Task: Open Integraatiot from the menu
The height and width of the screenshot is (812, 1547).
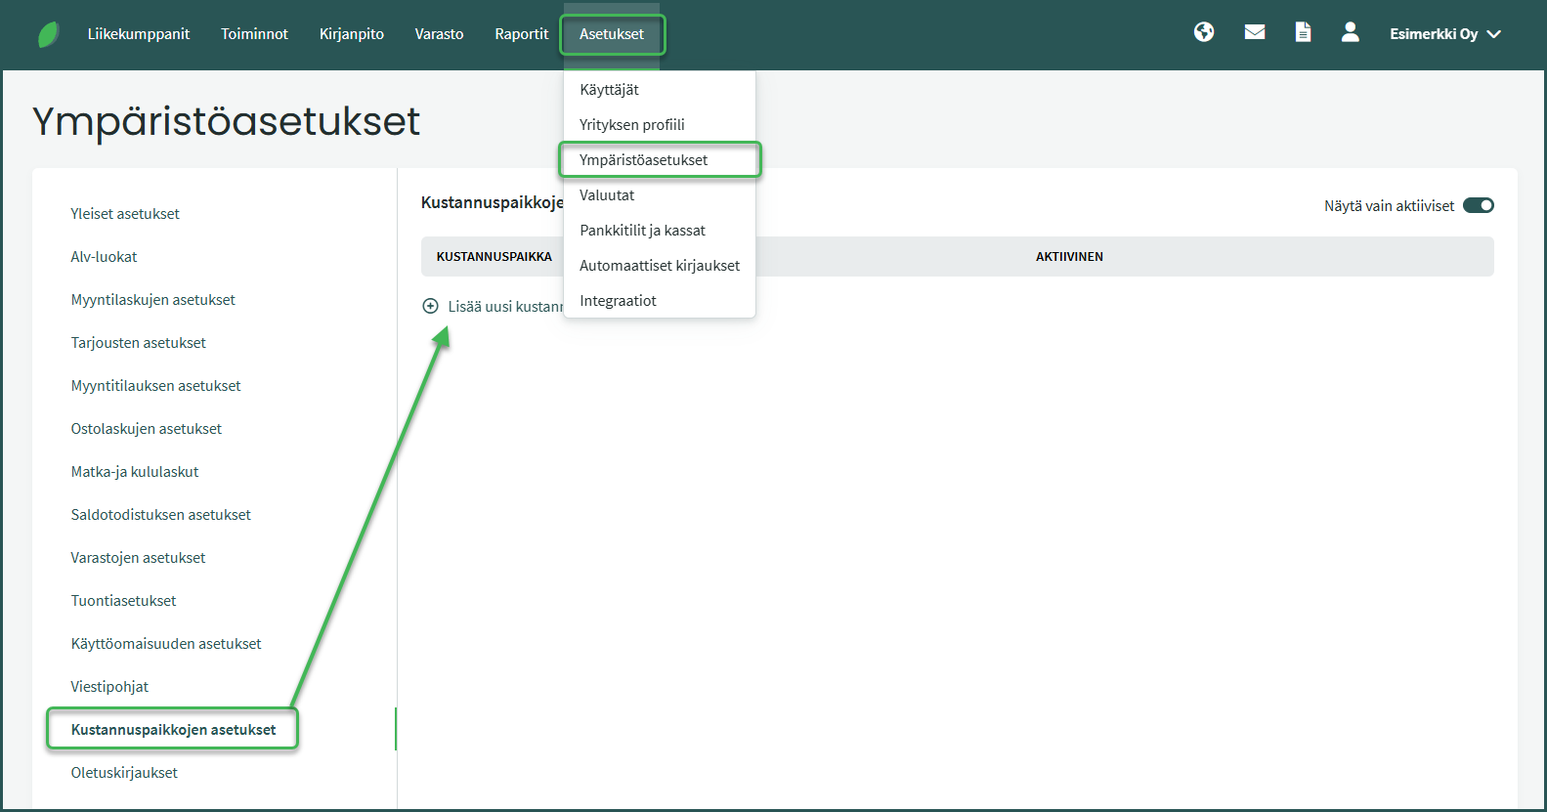Action: (x=618, y=300)
